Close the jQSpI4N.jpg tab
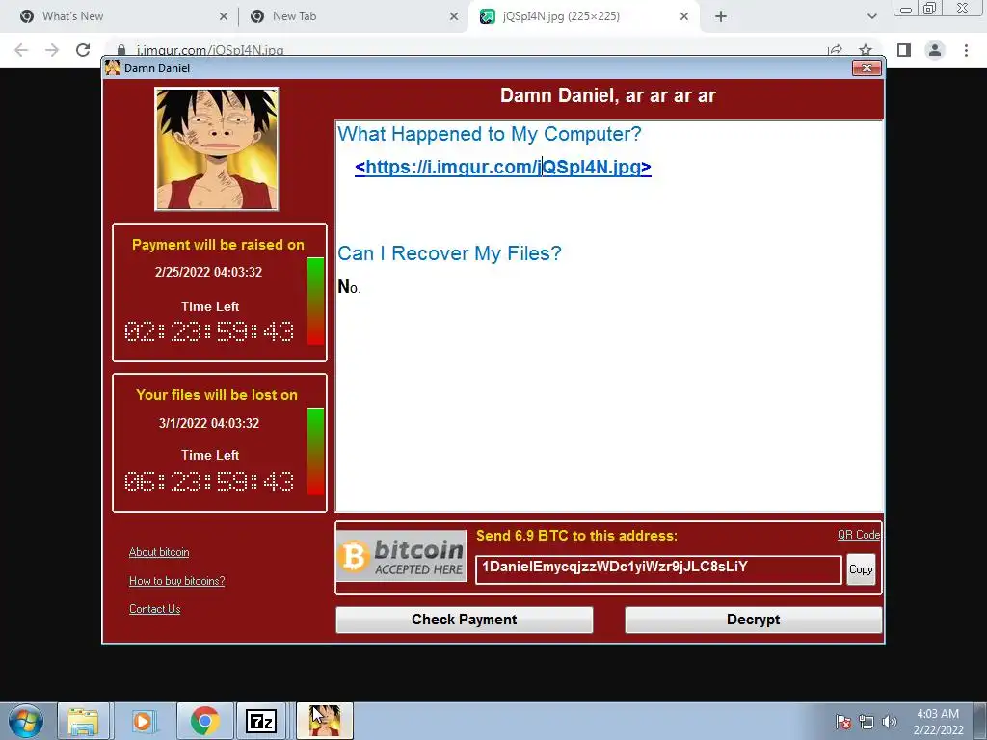 point(684,17)
